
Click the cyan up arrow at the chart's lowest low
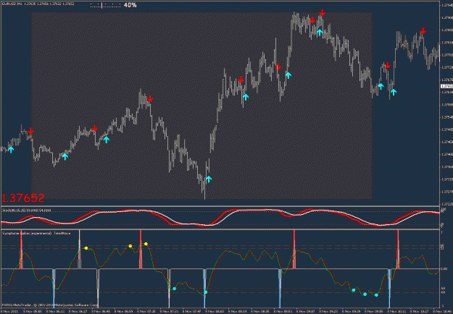point(209,179)
